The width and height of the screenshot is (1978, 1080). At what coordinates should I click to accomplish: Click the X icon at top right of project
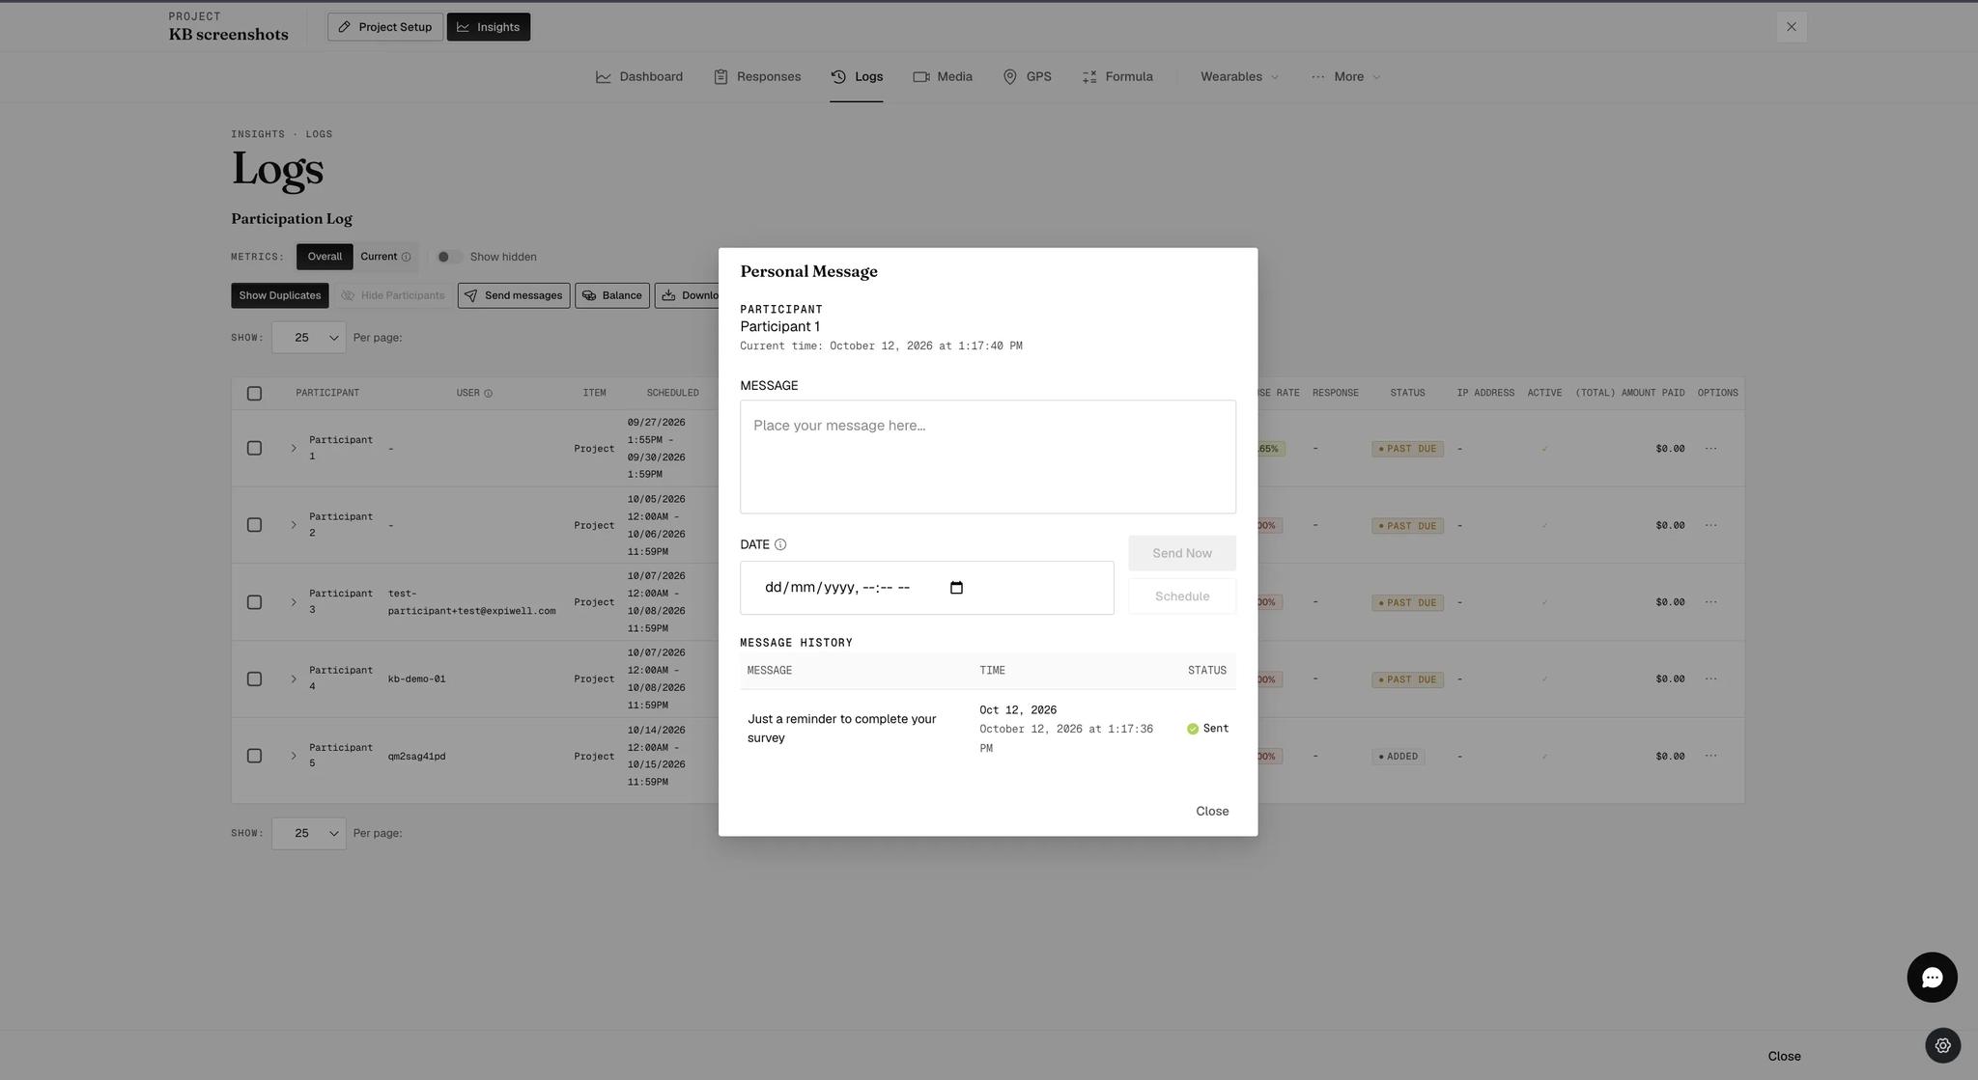(x=1792, y=27)
